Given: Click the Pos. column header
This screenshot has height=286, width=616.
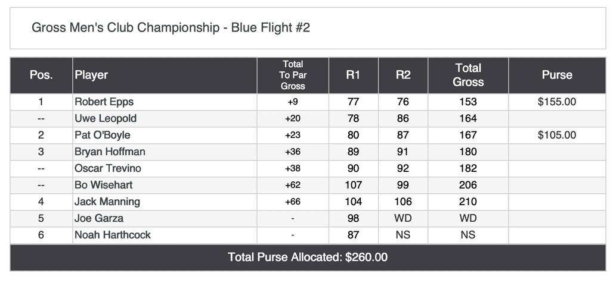Looking at the screenshot, I should tap(41, 75).
